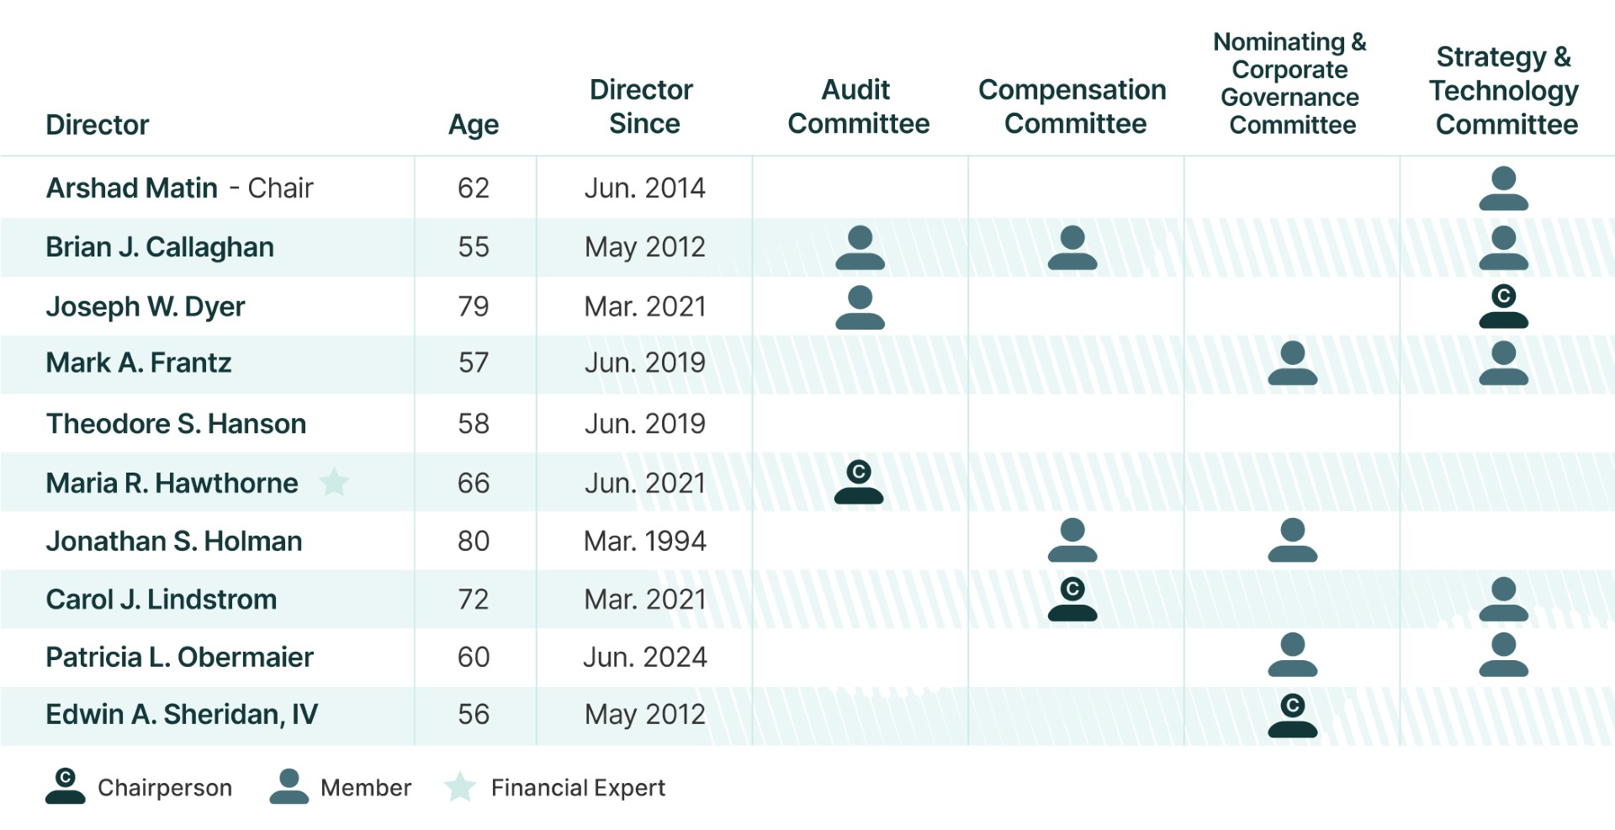Screen dimensions: 1615x830
Task: Select the Arshad Matin director name
Action: (132, 188)
